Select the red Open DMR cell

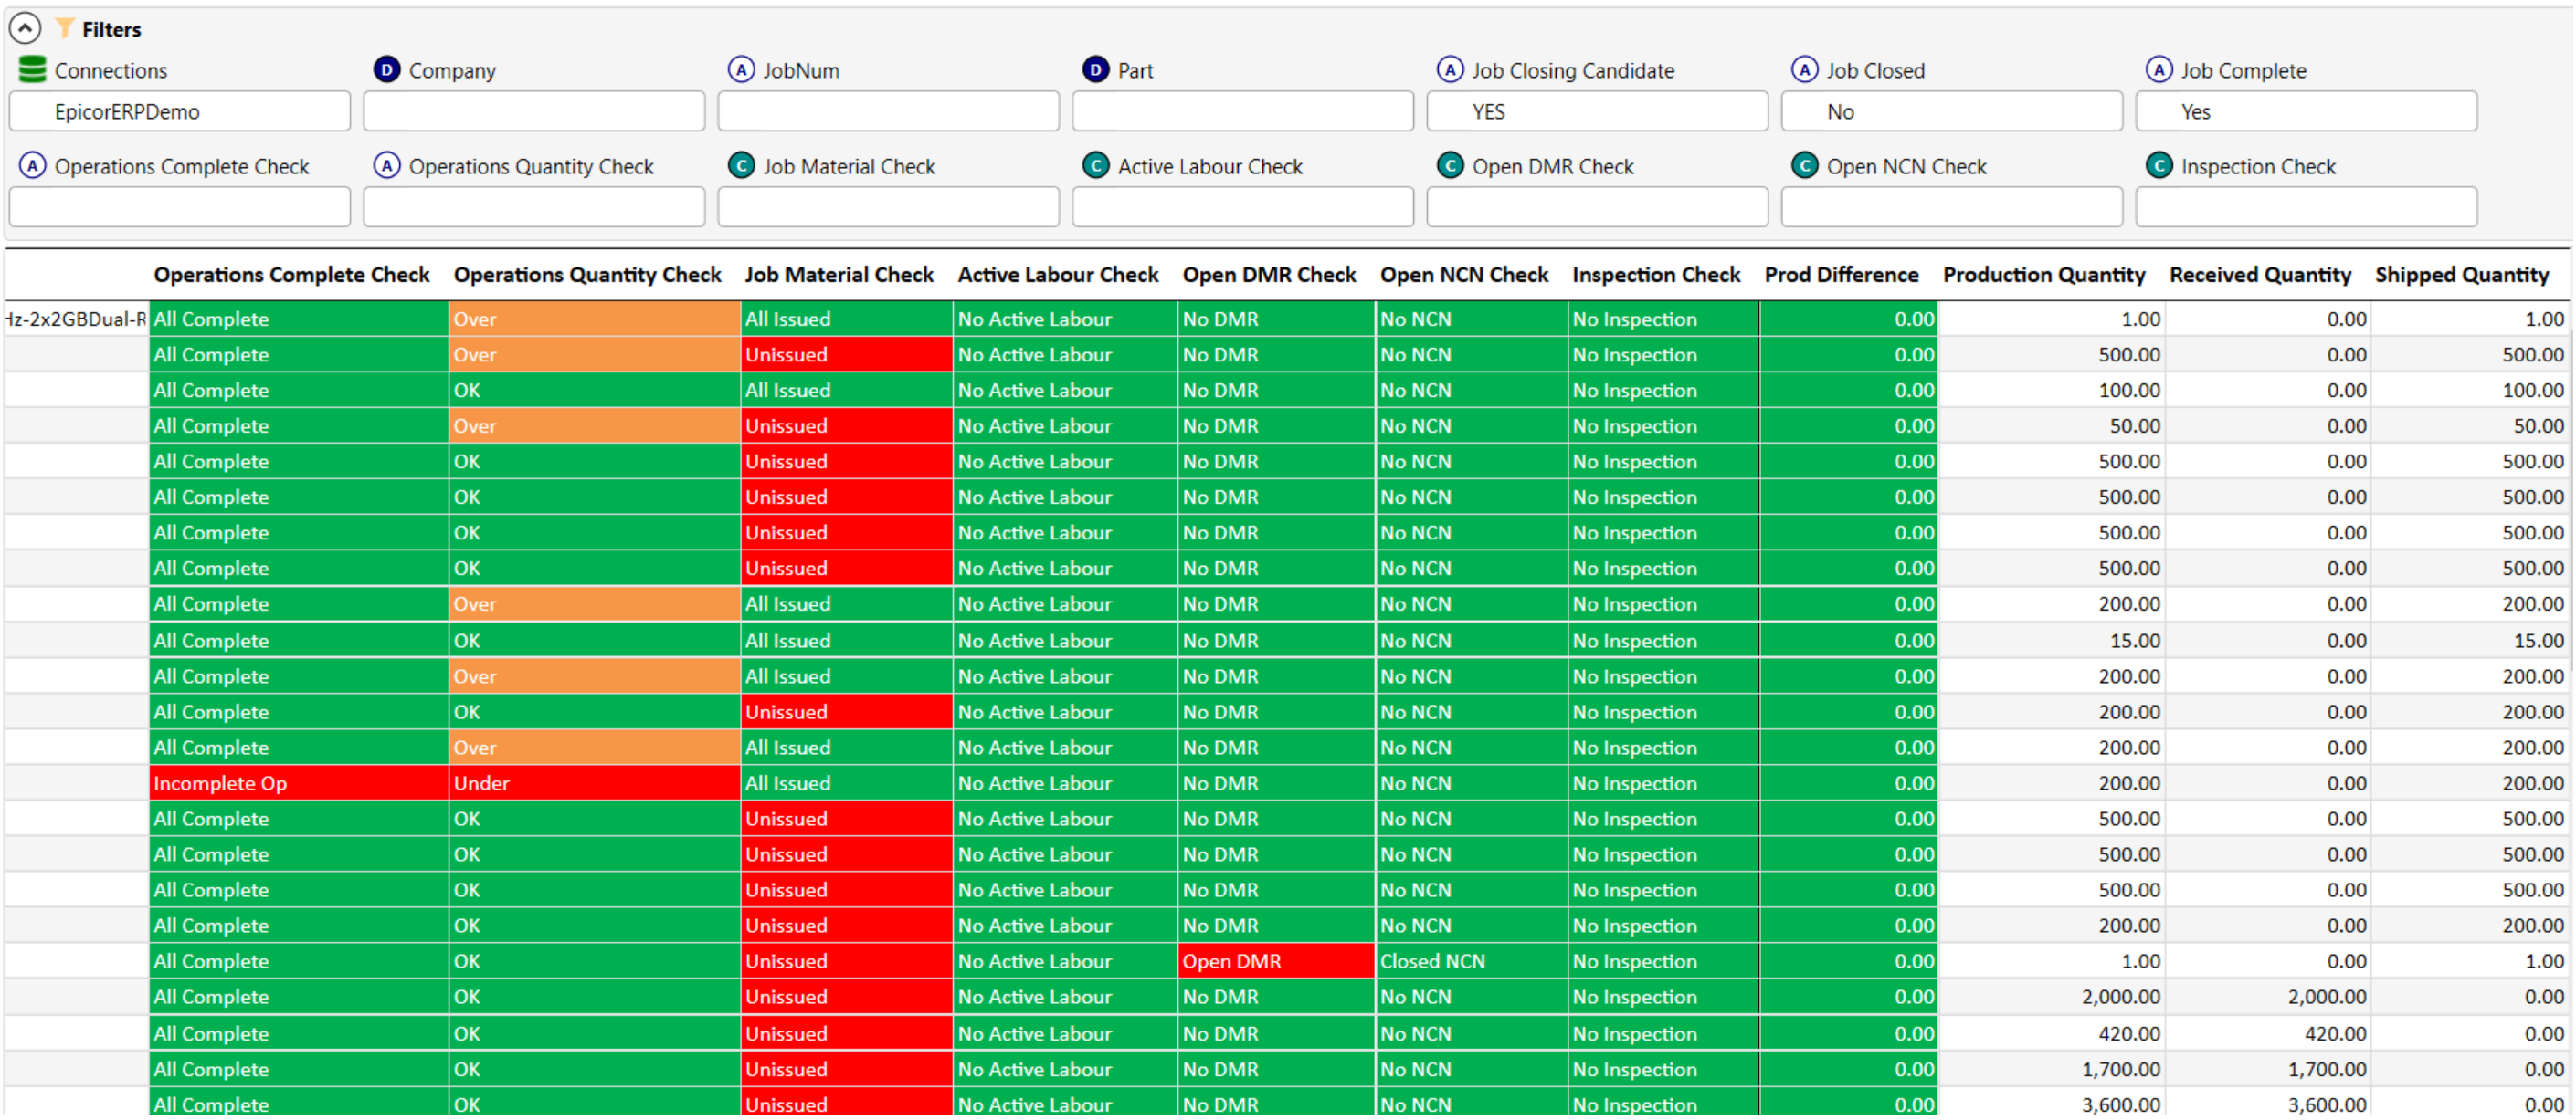[1276, 960]
